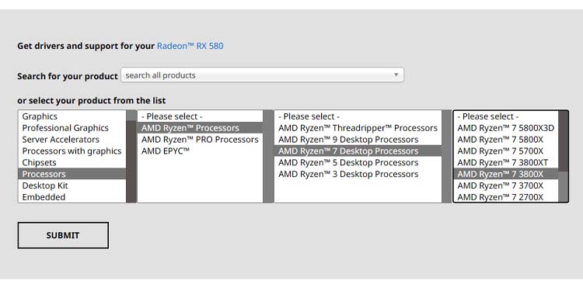
Task: Expand the search all products dropdown arrow
Action: pos(396,75)
